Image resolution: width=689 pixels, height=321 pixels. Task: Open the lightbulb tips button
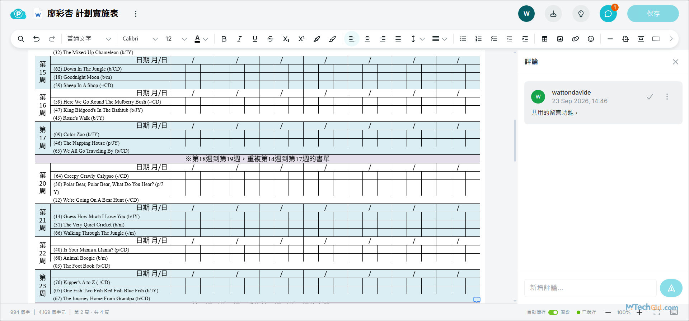click(x=581, y=14)
